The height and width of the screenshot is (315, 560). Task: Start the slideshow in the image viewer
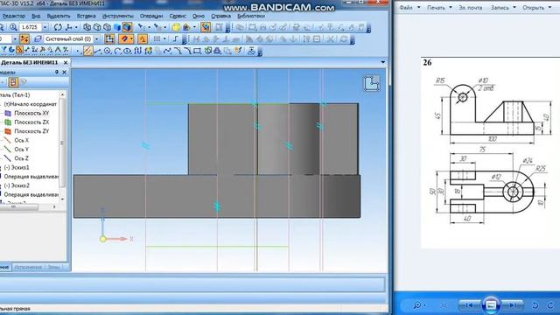pos(491,305)
